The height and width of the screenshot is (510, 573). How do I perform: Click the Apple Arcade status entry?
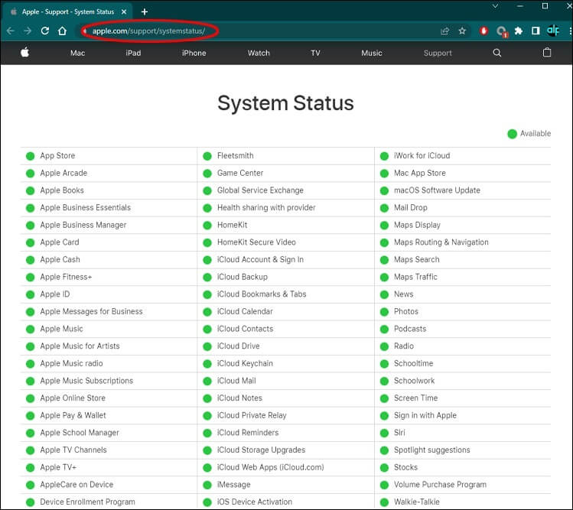63,173
